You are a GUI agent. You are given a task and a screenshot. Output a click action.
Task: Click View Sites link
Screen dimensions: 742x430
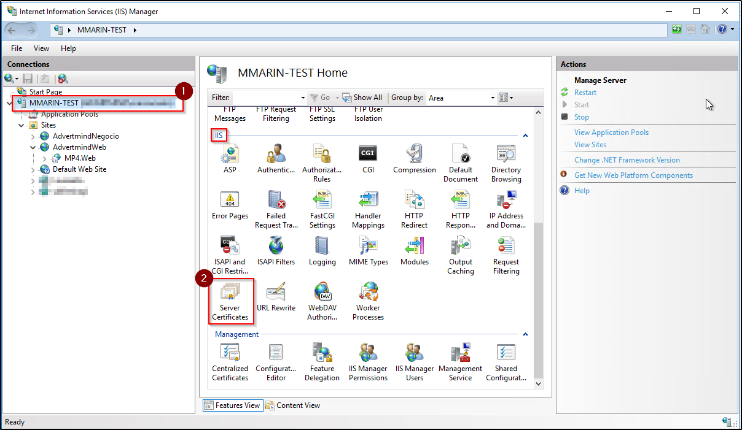590,145
